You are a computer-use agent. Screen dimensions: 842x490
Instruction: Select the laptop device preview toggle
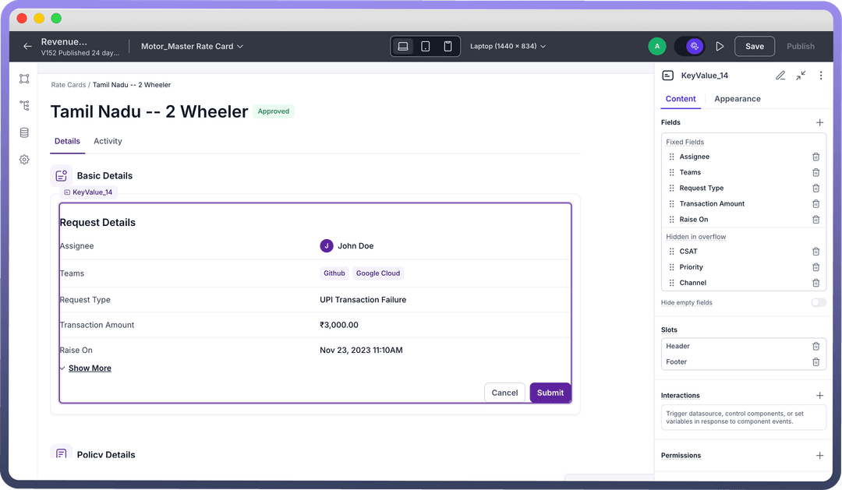[403, 47]
